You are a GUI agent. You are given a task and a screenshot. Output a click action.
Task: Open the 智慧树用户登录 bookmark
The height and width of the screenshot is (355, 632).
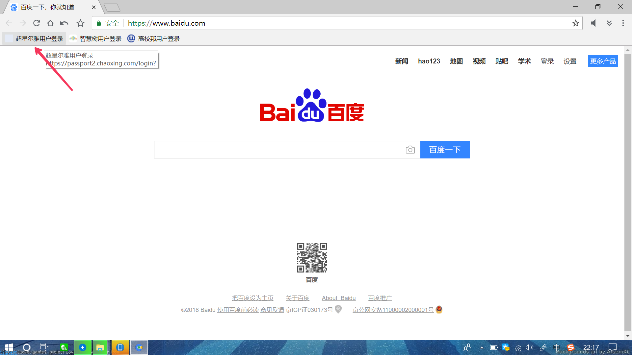click(96, 39)
